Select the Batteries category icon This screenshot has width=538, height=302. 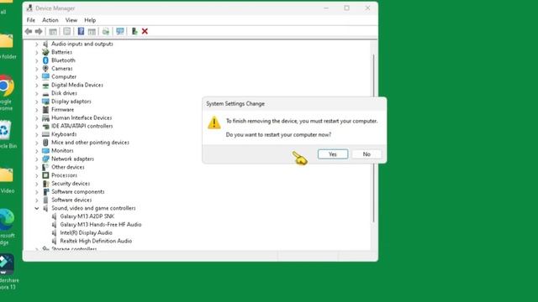45,52
